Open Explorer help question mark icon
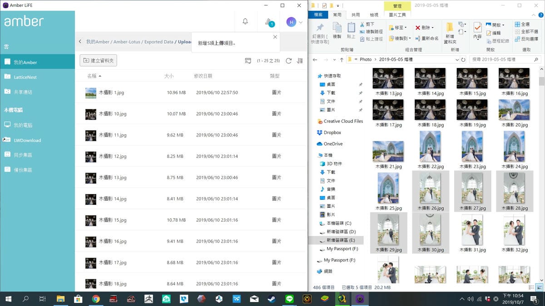The image size is (545, 306). tap(540, 15)
